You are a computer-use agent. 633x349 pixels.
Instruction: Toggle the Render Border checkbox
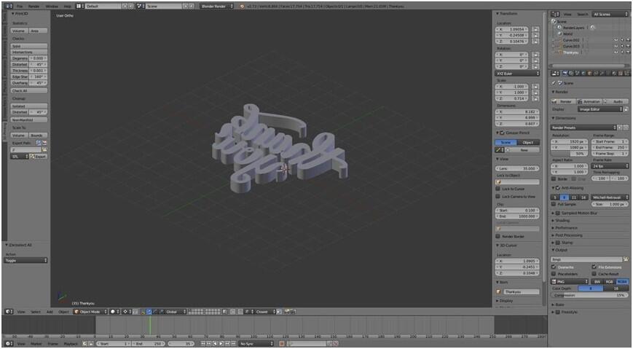(498, 236)
